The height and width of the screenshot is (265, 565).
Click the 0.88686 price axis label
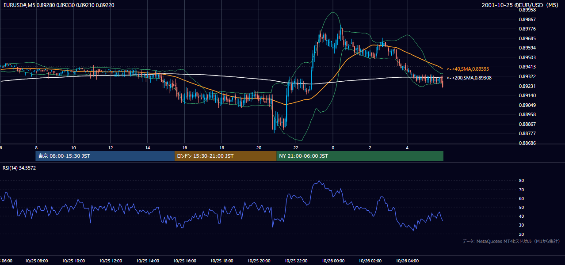coord(527,143)
